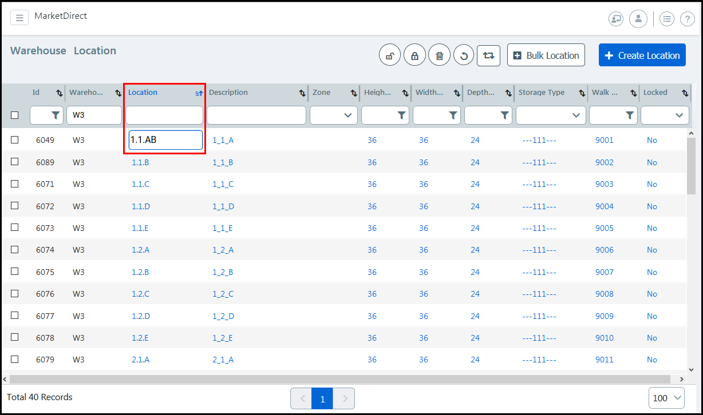Open the list icon in the header
The width and height of the screenshot is (703, 415).
[667, 19]
